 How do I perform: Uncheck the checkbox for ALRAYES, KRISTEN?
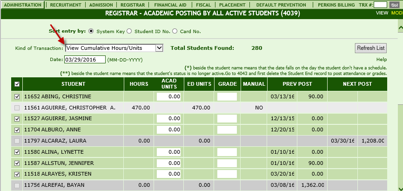pyautogui.click(x=17, y=174)
